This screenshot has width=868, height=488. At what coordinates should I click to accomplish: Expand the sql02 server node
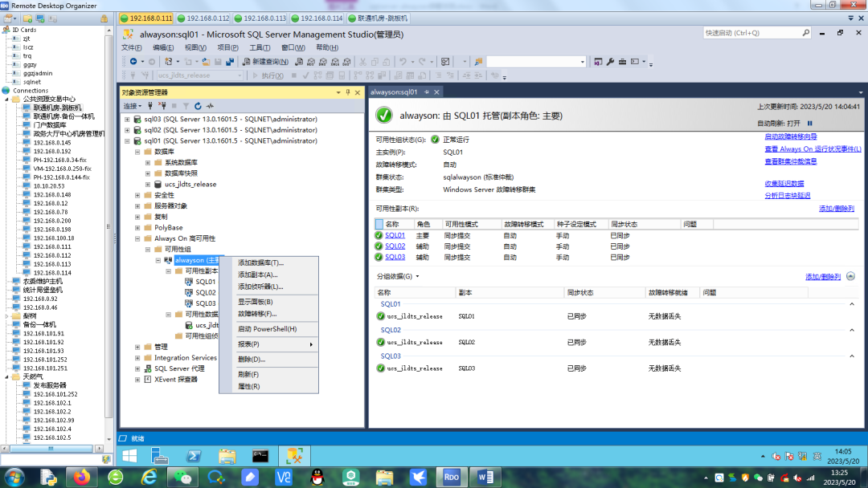tap(127, 130)
